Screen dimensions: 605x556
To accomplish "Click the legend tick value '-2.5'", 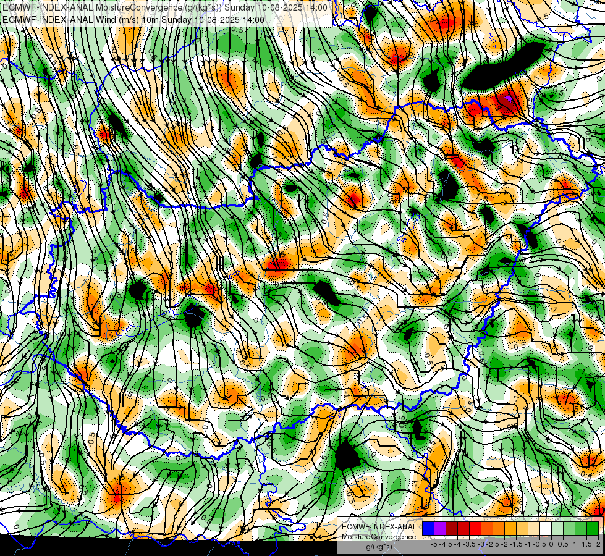I will 493,544.
